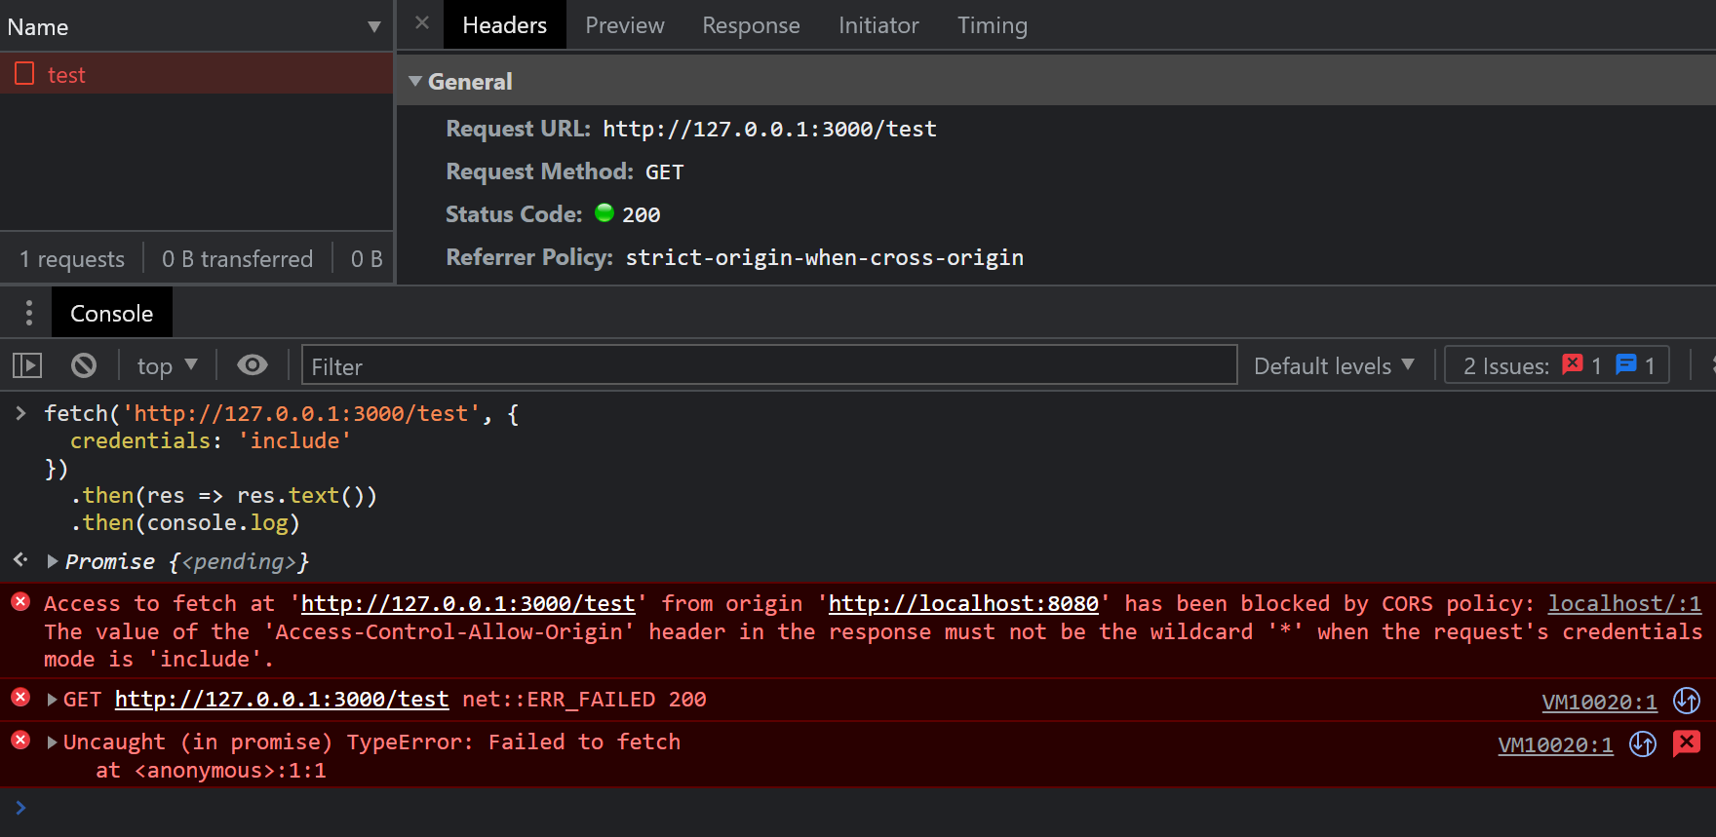The width and height of the screenshot is (1716, 837).
Task: Click red X icon on Uncaught error row
Action: (x=1686, y=743)
